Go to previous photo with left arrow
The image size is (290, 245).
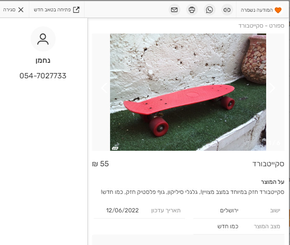pyautogui.click(x=105, y=88)
